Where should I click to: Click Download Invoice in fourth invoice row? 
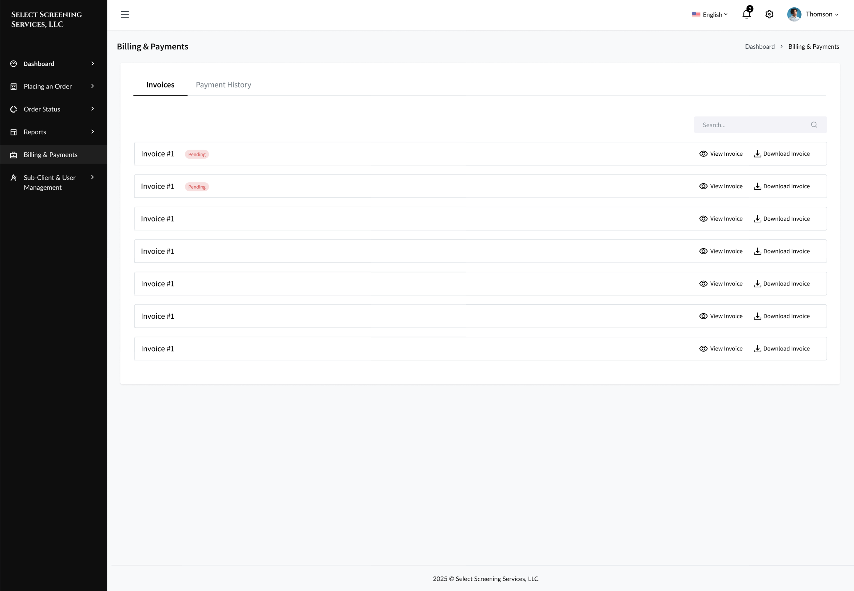click(x=782, y=251)
